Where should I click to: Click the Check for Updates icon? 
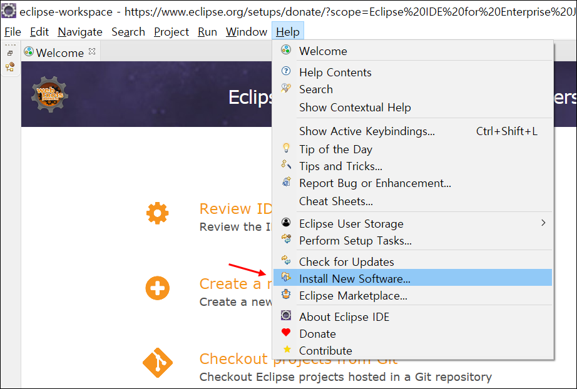pos(286,260)
